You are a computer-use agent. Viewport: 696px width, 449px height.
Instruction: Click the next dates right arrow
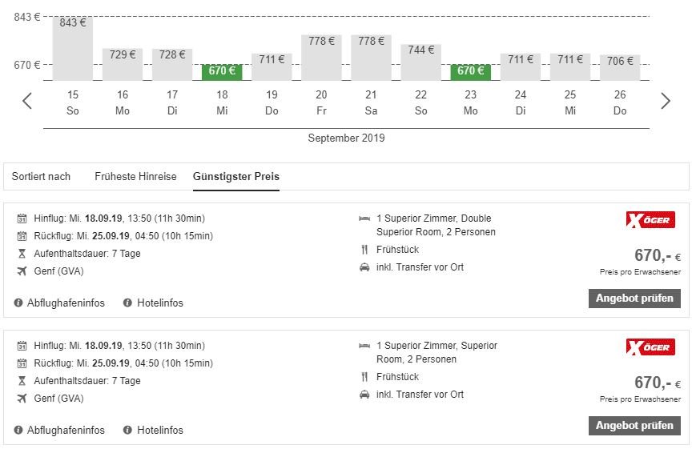[x=665, y=101]
